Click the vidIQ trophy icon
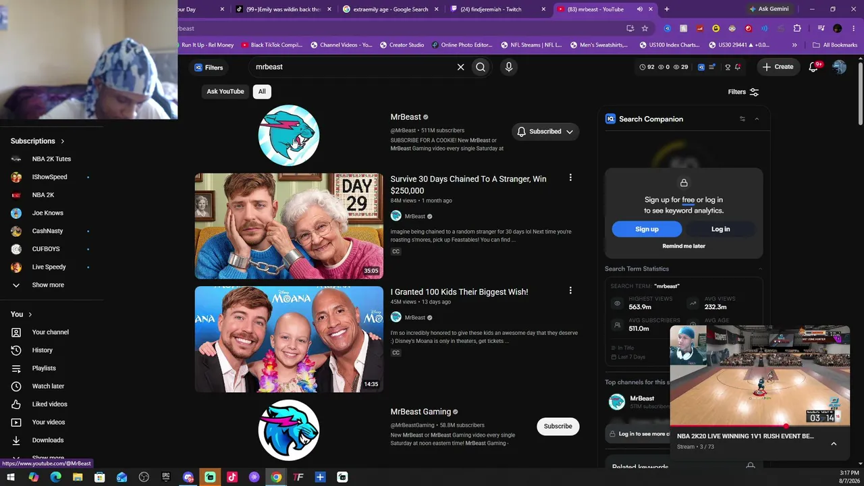 click(728, 67)
